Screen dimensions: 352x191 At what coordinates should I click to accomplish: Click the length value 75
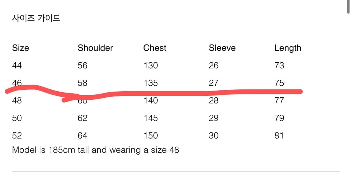pyautogui.click(x=279, y=83)
